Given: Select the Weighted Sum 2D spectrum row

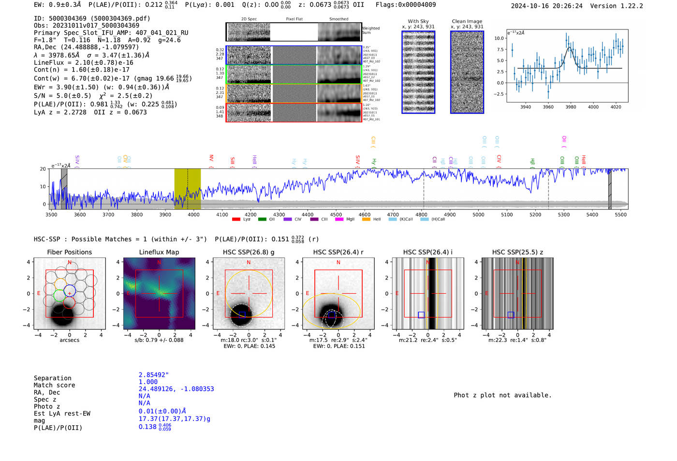Looking at the screenshot, I should tap(294, 32).
